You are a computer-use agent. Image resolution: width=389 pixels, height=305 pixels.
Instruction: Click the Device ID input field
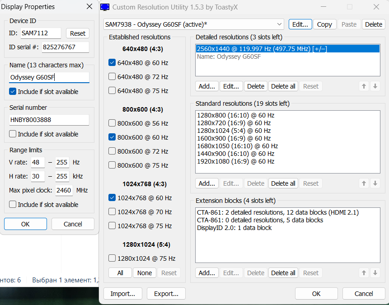coord(41,33)
